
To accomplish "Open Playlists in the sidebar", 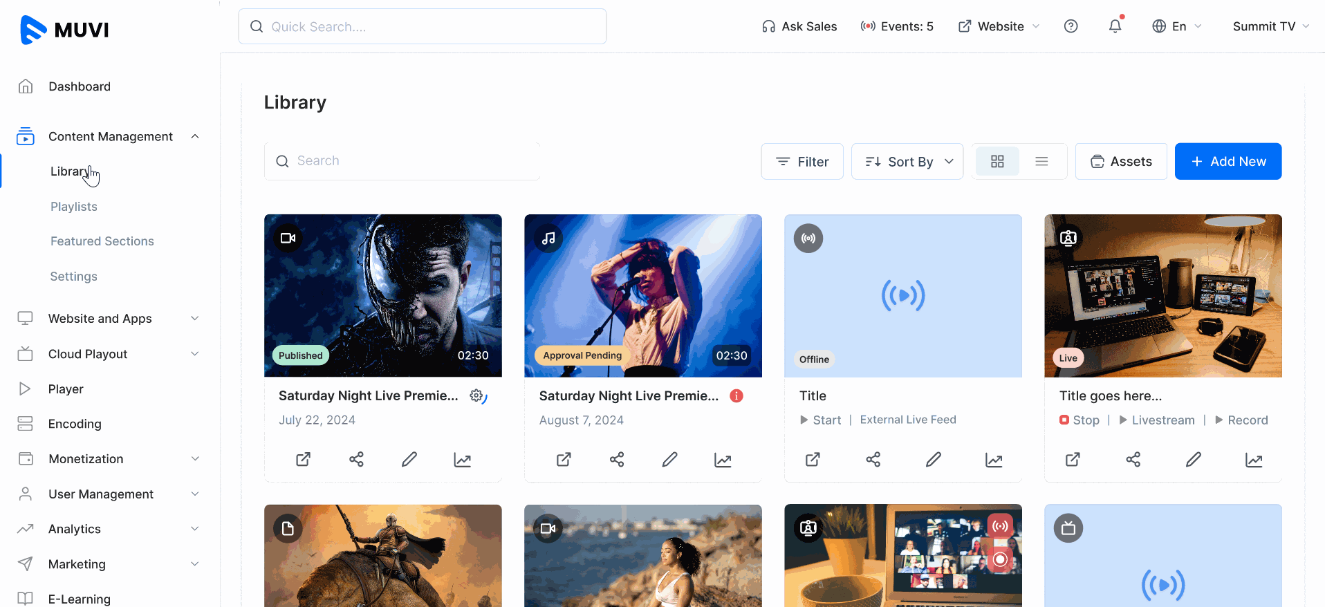I will (74, 207).
